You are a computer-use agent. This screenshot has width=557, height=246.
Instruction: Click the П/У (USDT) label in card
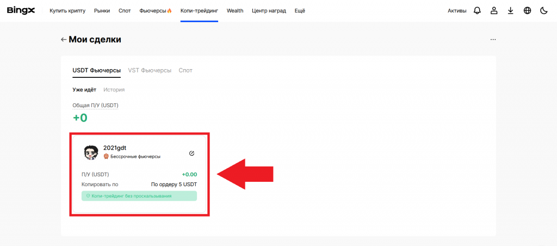coord(95,175)
